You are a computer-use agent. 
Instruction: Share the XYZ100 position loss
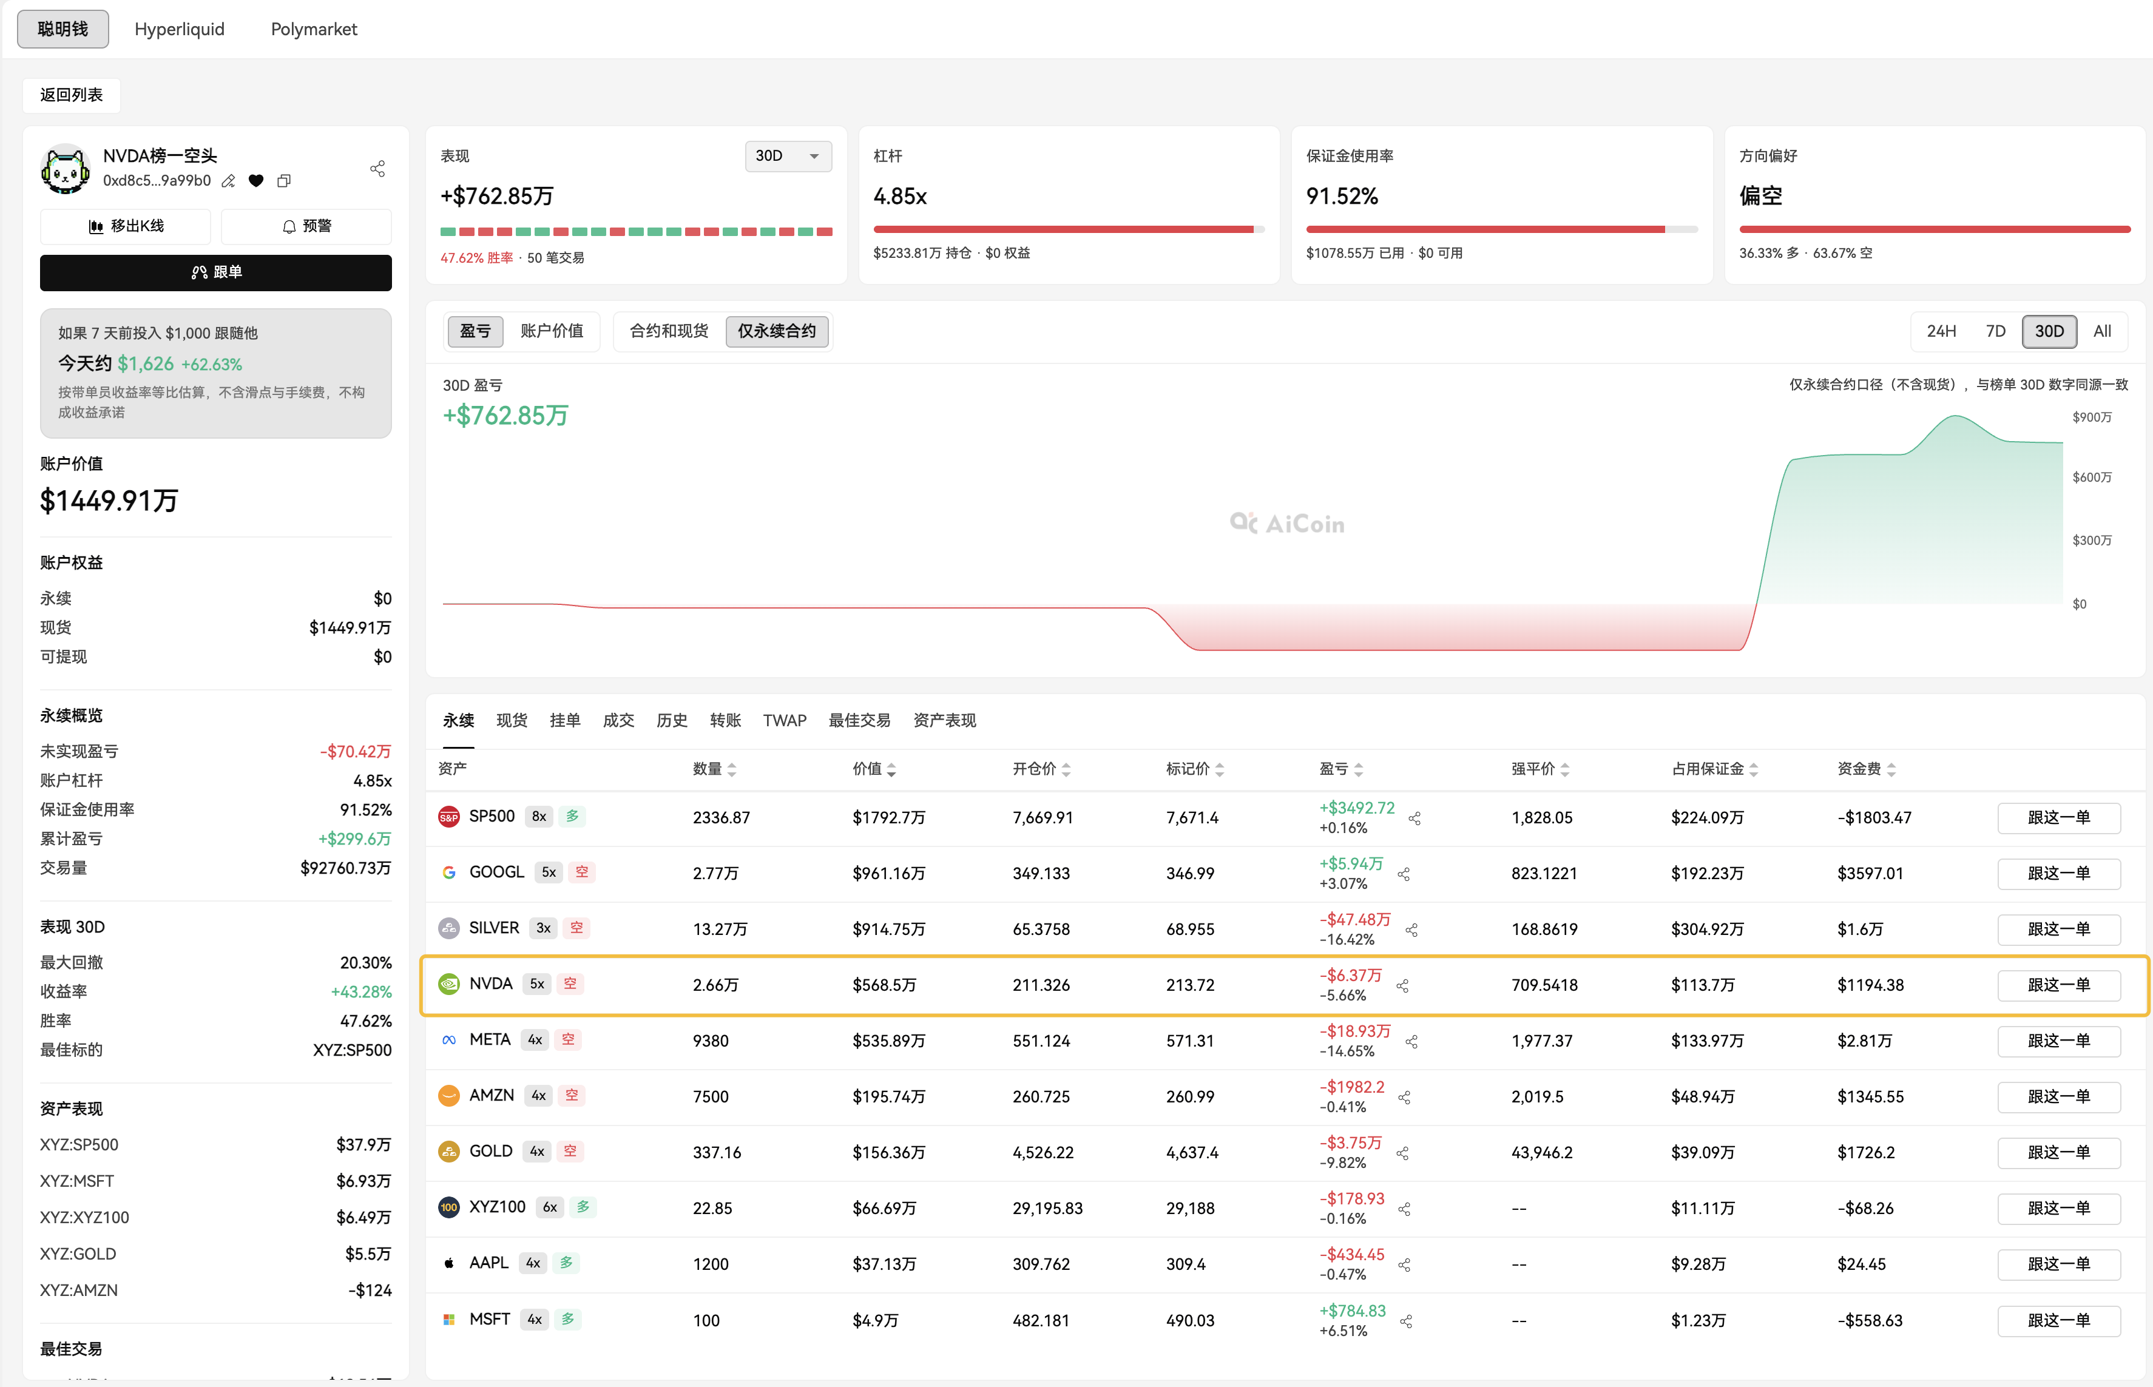[1404, 1209]
